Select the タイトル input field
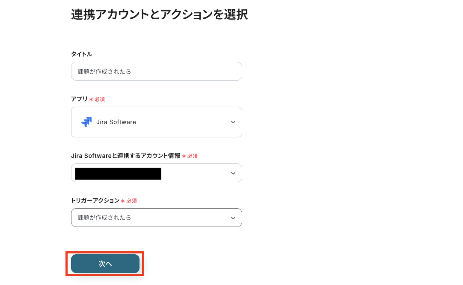Screen dimensions: 463x285 coord(156,71)
